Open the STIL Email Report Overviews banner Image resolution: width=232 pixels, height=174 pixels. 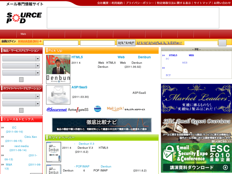(197, 128)
